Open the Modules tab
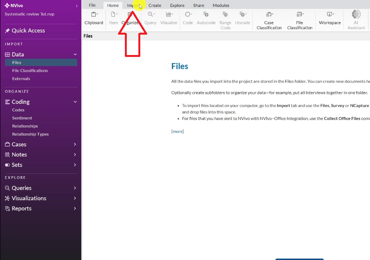Image resolution: width=370 pixels, height=260 pixels. [x=221, y=5]
